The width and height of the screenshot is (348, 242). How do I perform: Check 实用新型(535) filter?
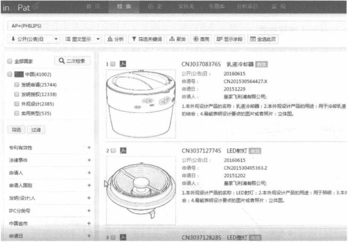[17, 113]
